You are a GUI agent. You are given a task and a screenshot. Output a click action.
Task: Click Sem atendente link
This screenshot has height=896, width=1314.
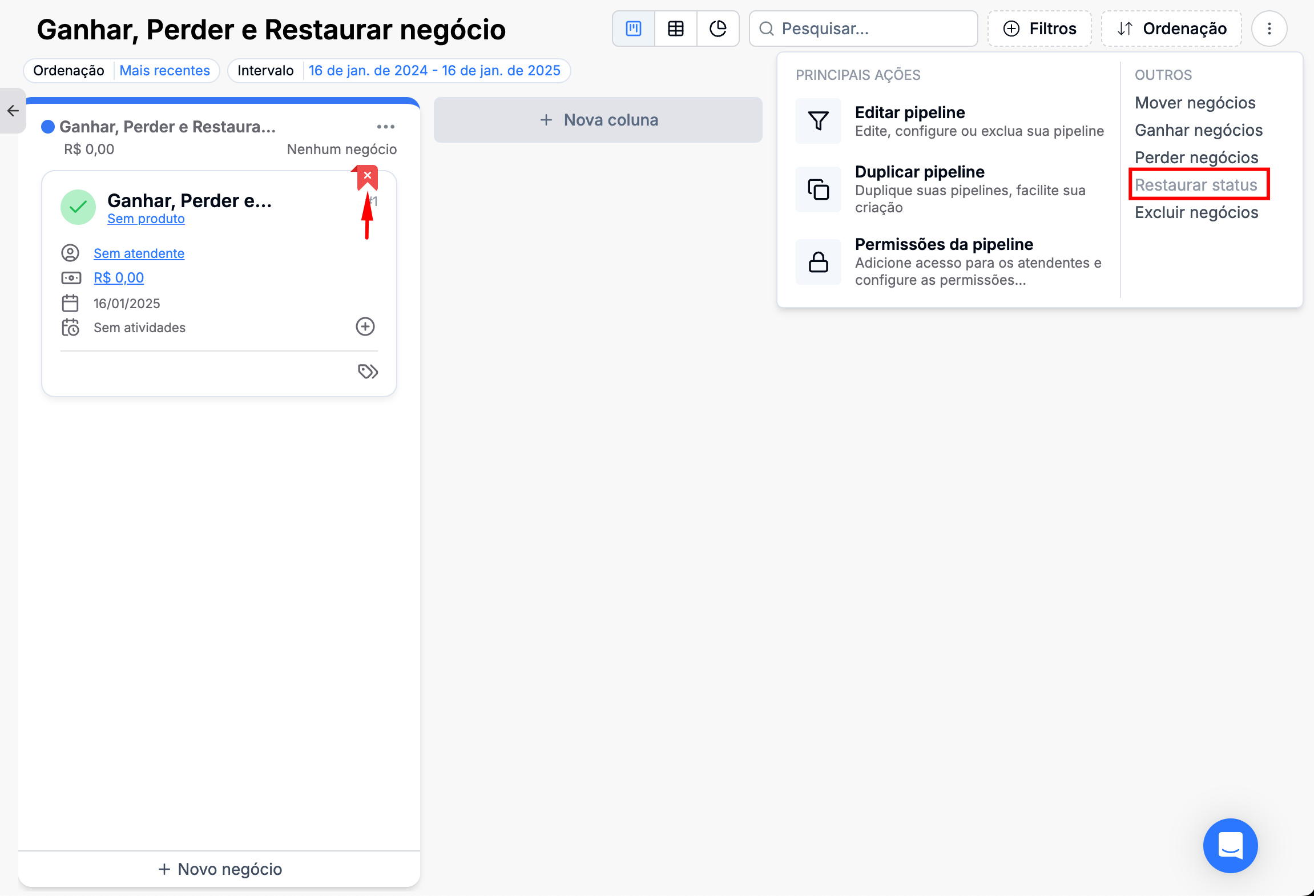pyautogui.click(x=139, y=253)
